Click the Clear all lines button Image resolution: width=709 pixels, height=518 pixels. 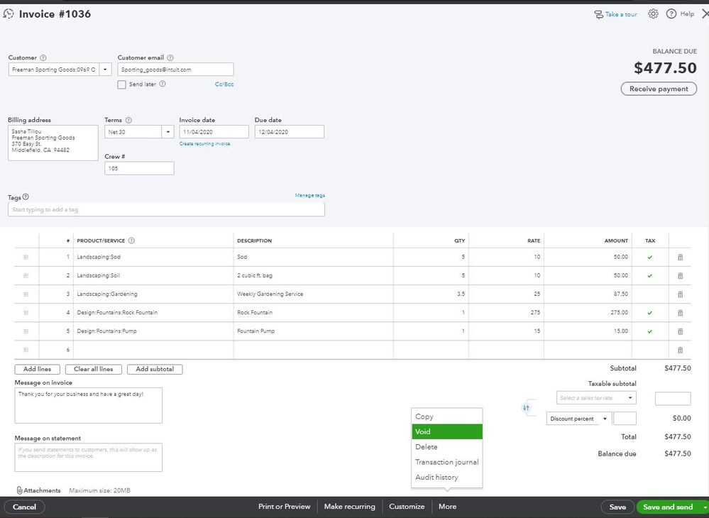pyautogui.click(x=94, y=369)
